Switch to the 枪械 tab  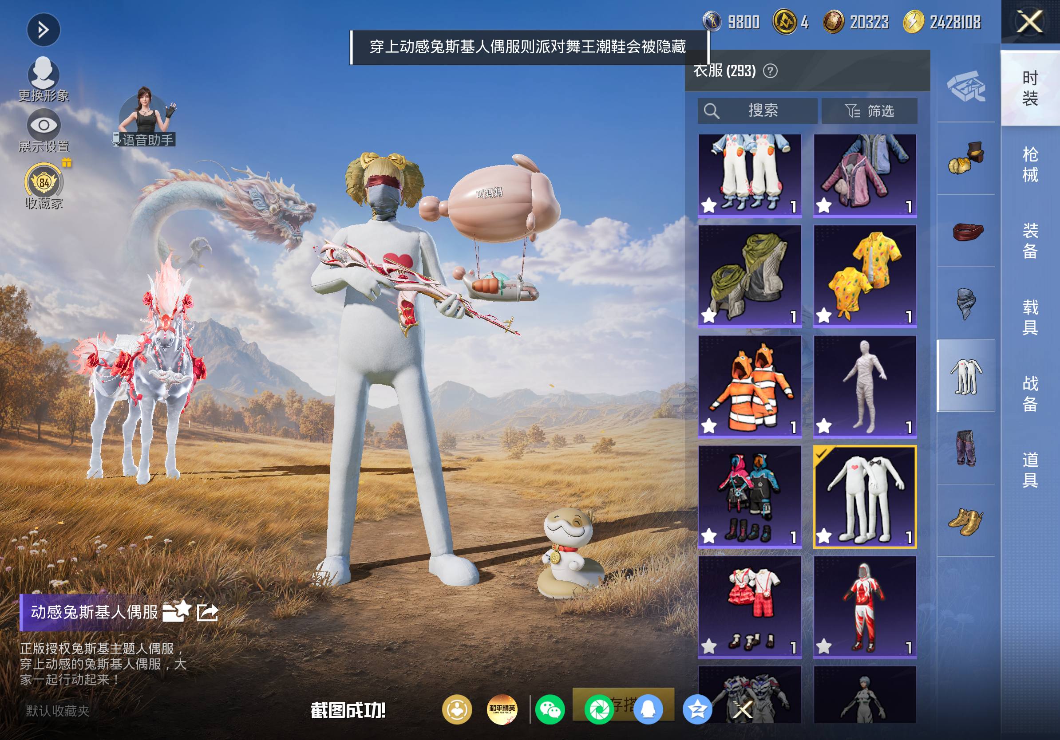click(x=1030, y=164)
